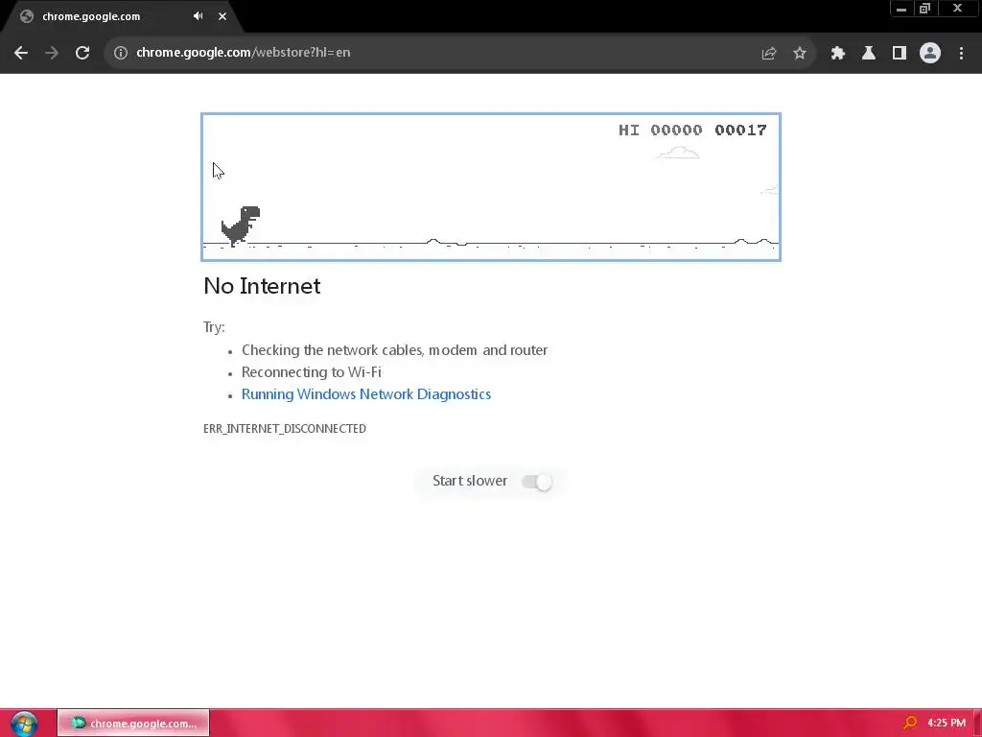Reload the page with the refresh icon
Viewport: 982px width, 737px height.
coord(82,53)
